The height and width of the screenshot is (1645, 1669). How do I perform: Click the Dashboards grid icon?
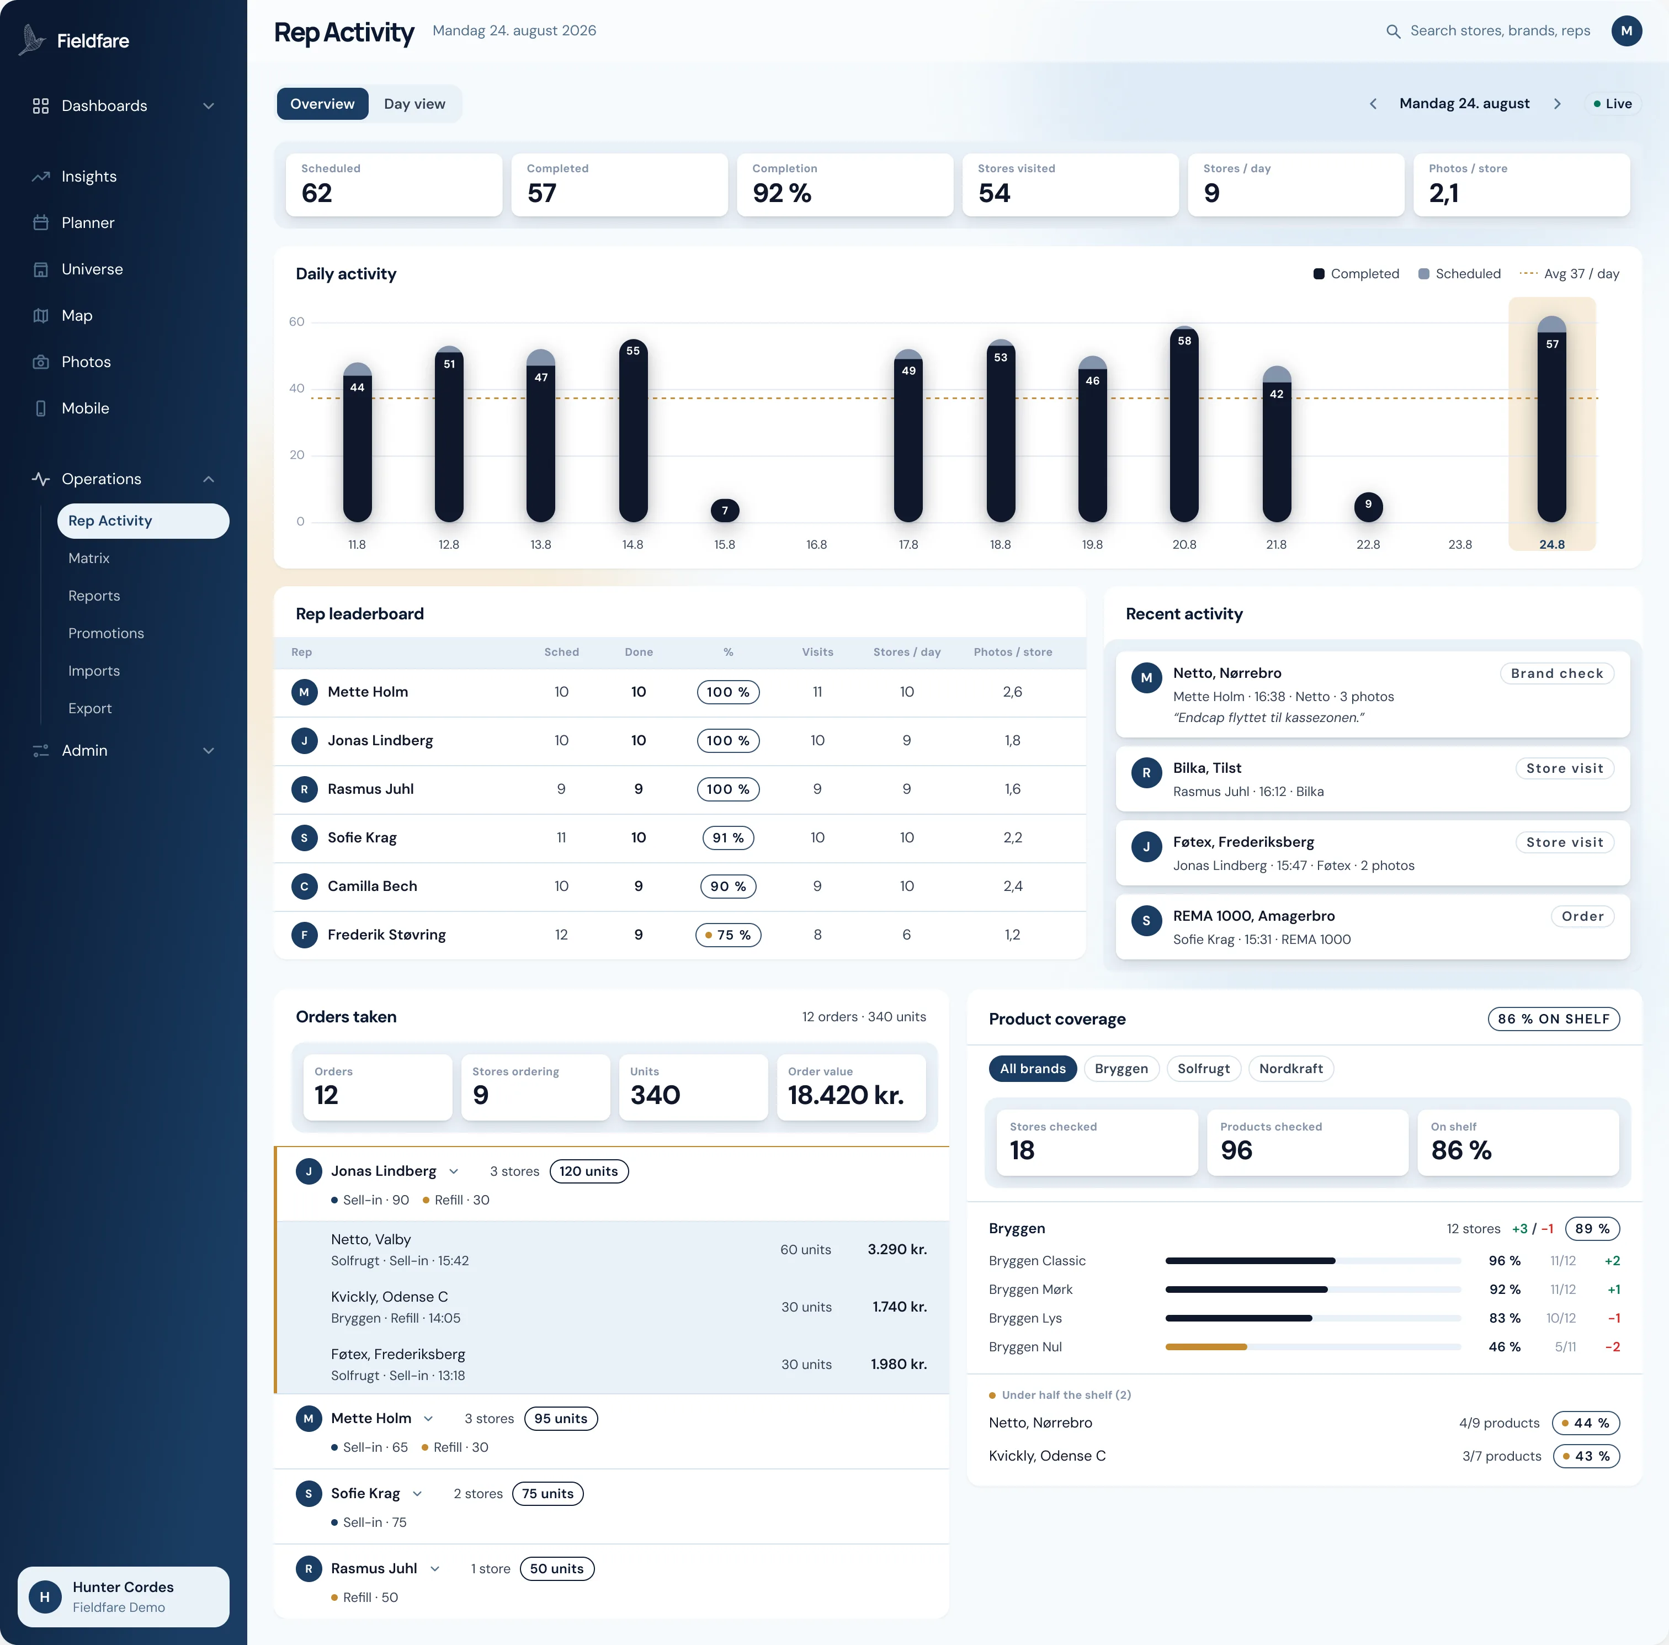point(41,105)
